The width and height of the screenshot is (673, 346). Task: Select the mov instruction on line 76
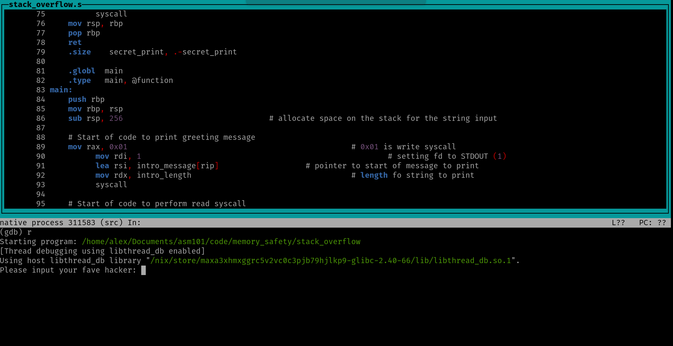(74, 23)
